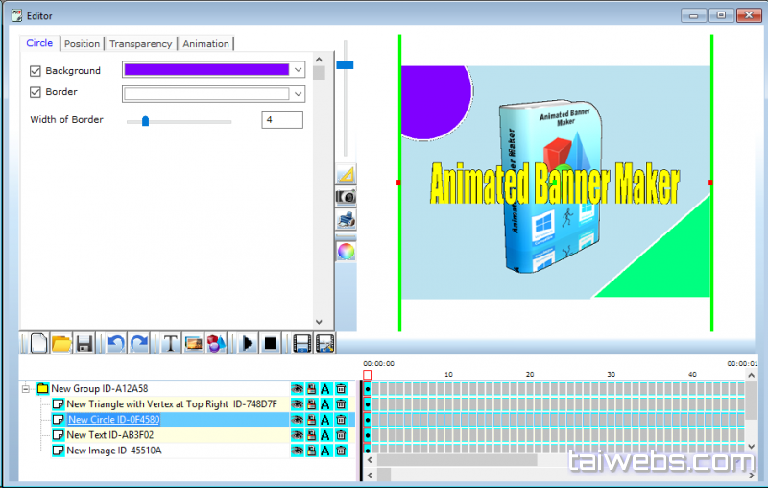Screen dimensions: 768x488
Task: Click the printer icon
Action: 346,220
